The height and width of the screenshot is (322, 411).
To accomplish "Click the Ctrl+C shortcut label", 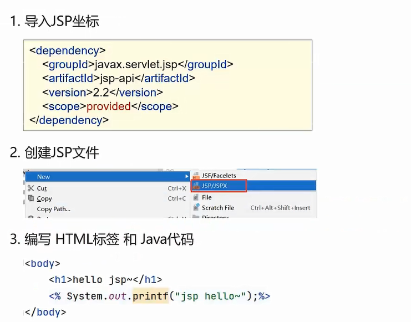I will pos(177,198).
